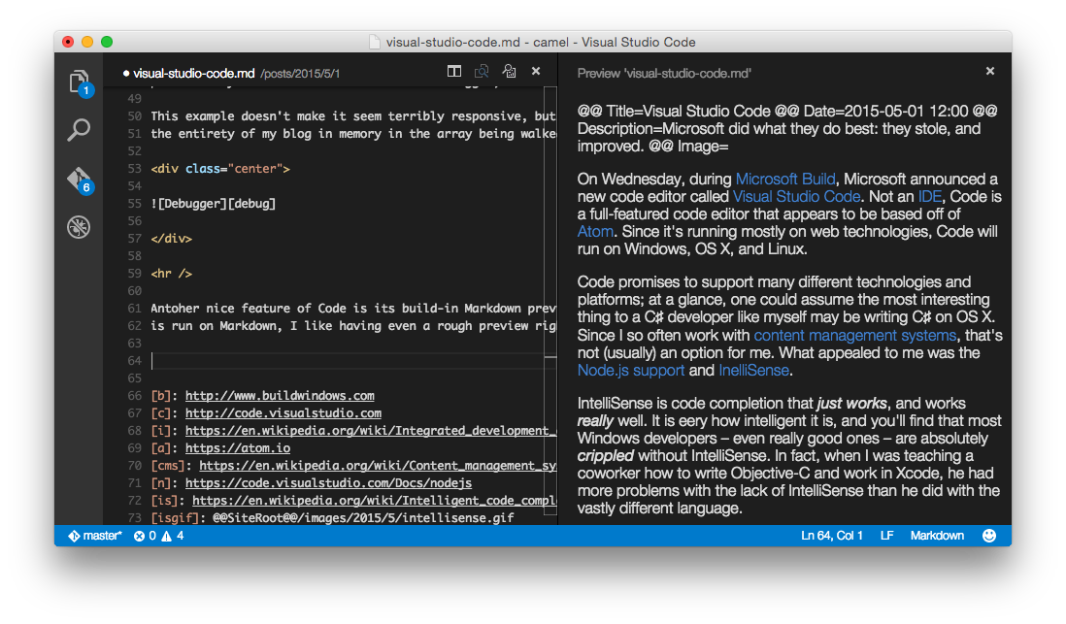The width and height of the screenshot is (1066, 624).
Task: Open the Explorer view in the sidebar
Action: point(80,82)
